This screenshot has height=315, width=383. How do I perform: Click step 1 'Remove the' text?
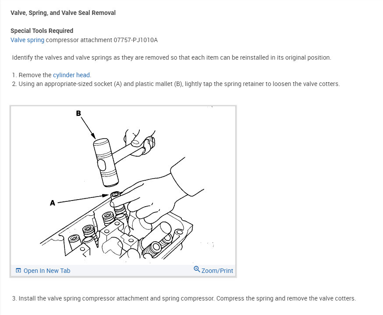coord(35,75)
